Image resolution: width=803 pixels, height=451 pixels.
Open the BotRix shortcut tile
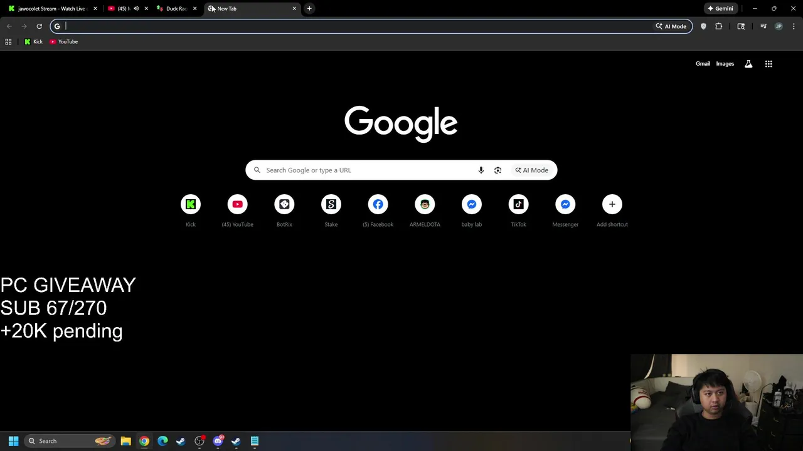coord(284,211)
